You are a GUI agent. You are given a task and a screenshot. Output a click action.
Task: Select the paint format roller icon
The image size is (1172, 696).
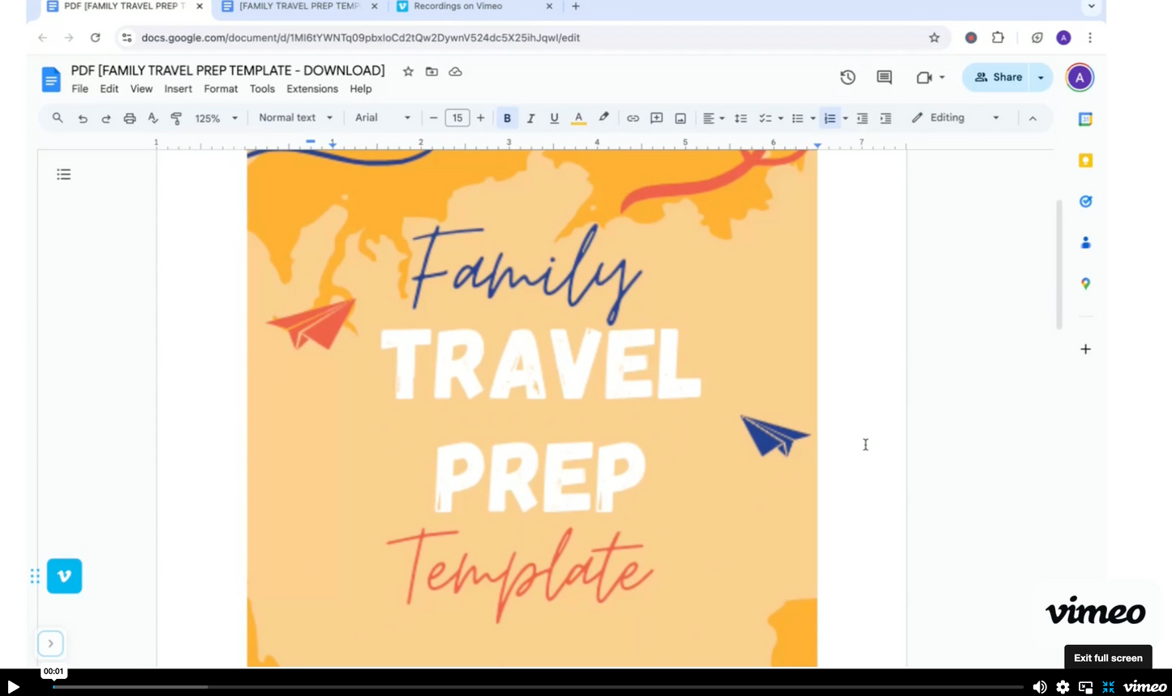click(x=176, y=118)
